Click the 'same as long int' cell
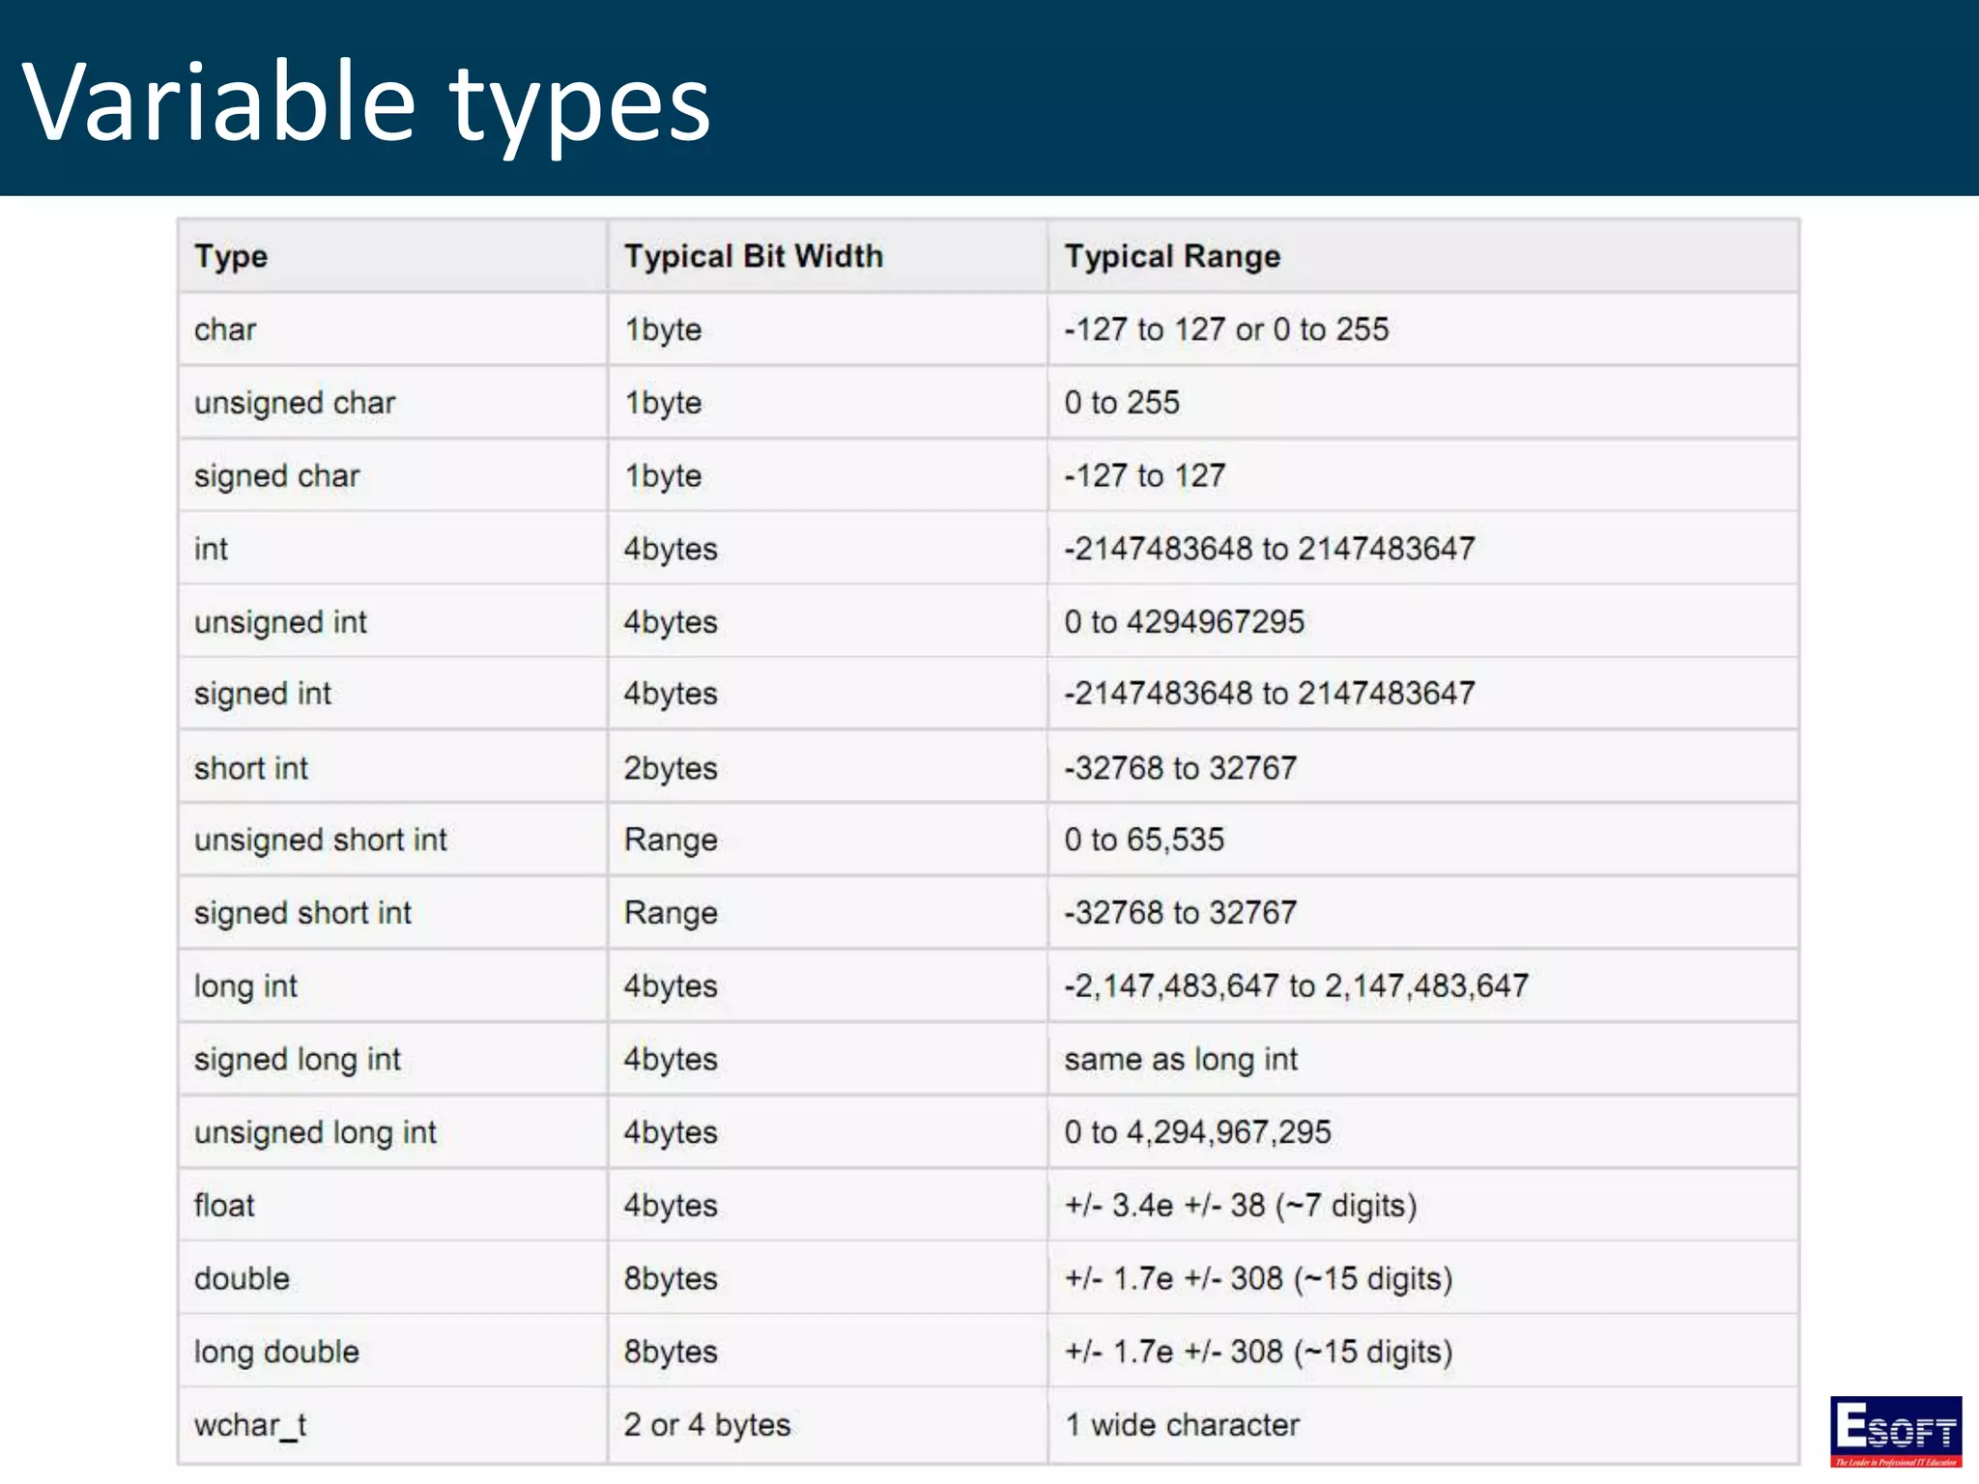The height and width of the screenshot is (1484, 1979). (1181, 1060)
